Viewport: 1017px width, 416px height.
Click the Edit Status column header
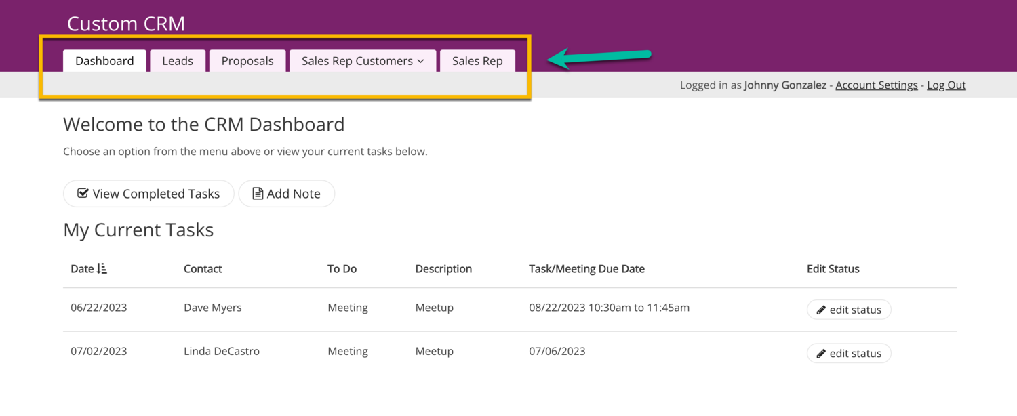point(833,269)
